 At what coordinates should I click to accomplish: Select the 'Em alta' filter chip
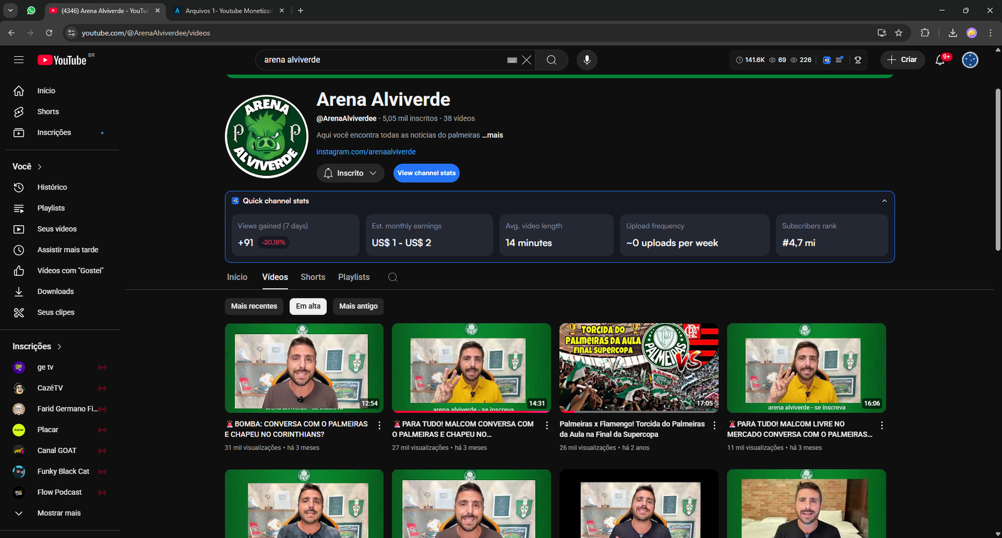coord(308,307)
